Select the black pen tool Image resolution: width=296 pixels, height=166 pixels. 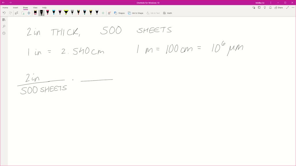click(41, 12)
